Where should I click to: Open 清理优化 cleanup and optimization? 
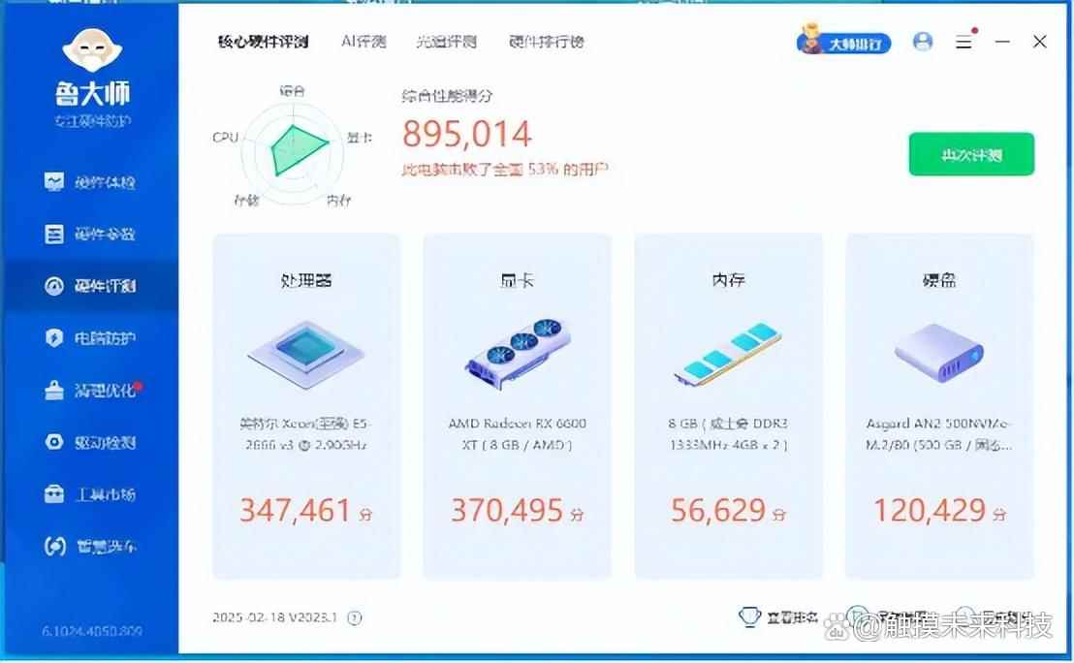(90, 391)
